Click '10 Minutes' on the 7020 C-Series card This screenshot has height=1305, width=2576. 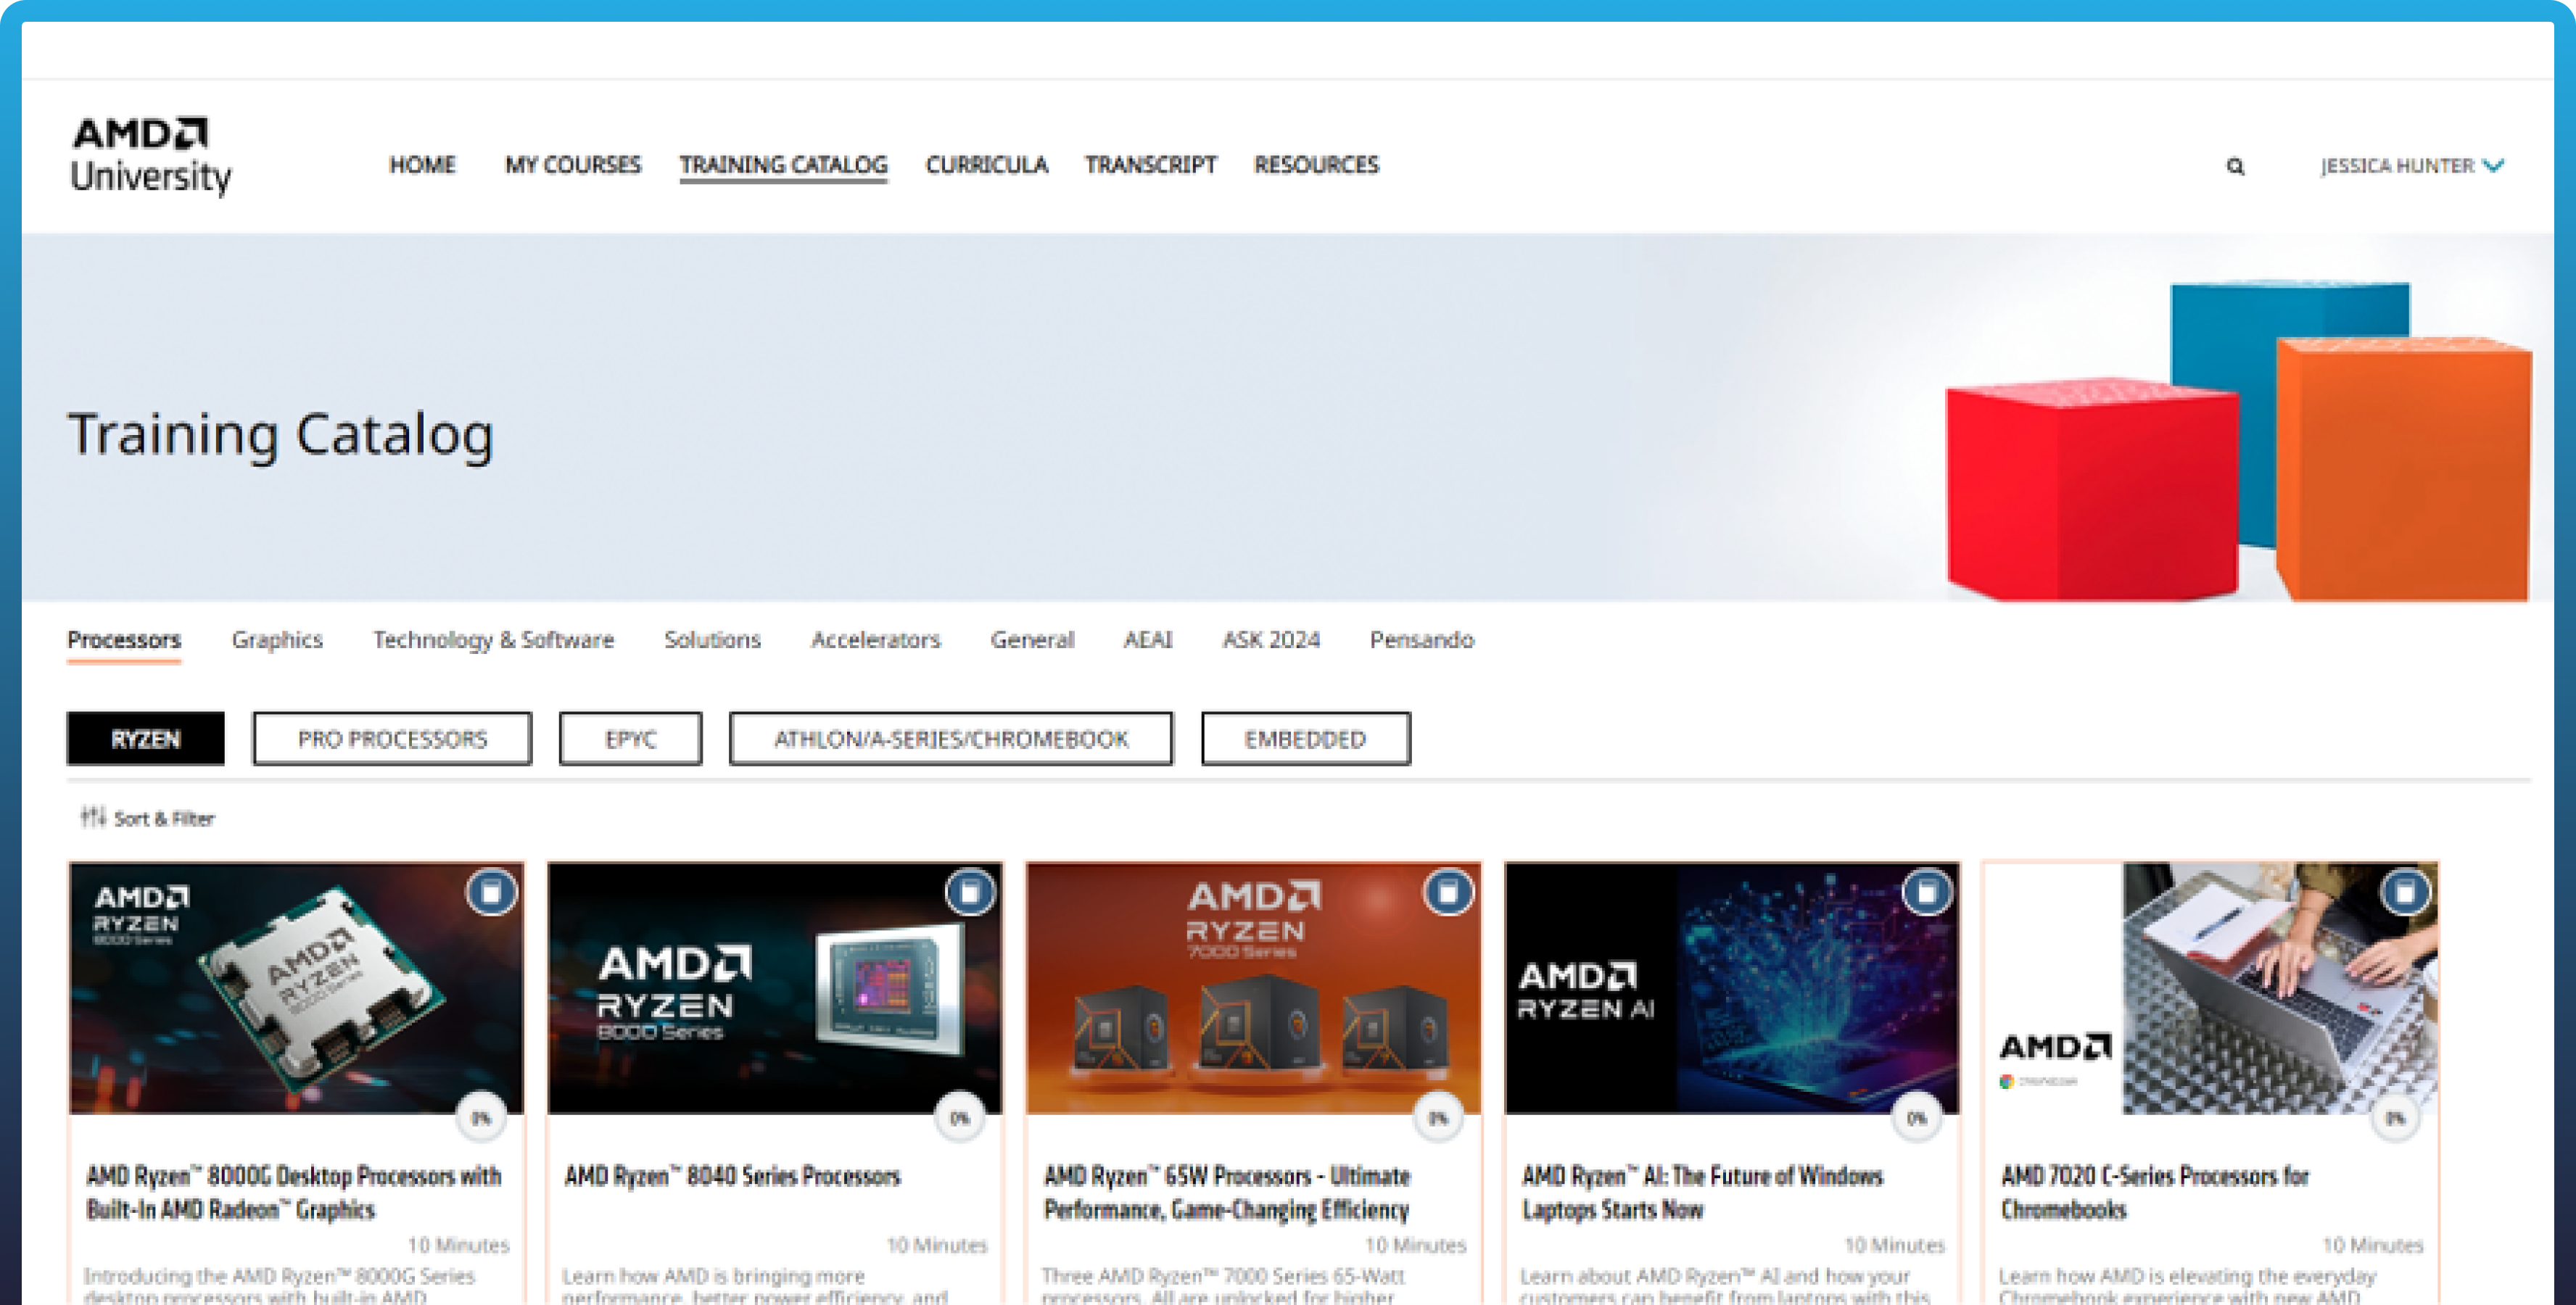tap(2373, 1245)
